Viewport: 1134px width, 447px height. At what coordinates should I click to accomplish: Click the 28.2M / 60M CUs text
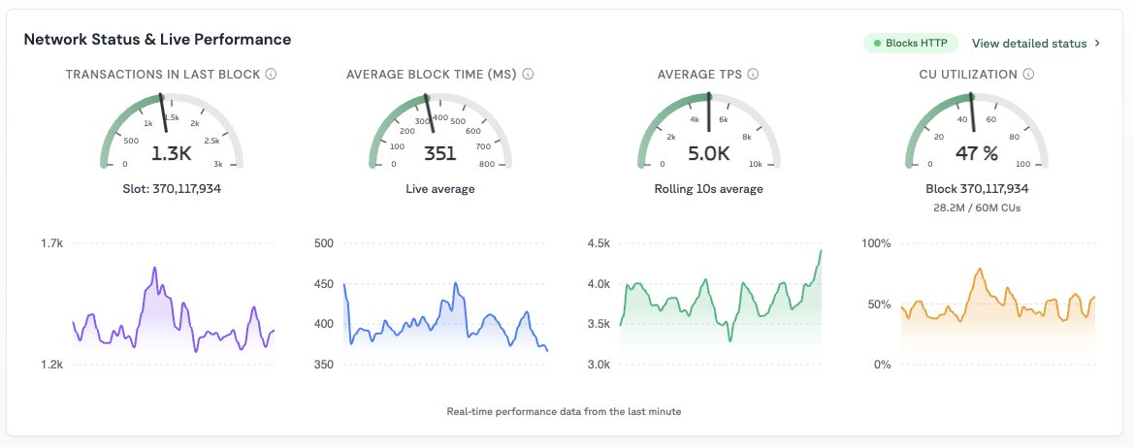click(x=977, y=208)
